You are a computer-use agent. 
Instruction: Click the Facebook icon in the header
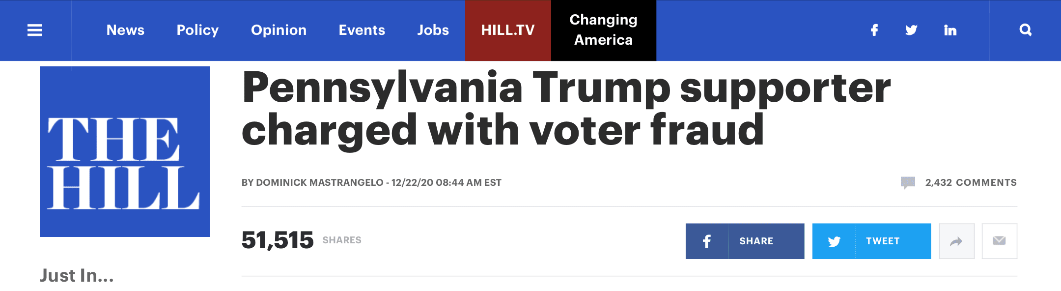coord(874,30)
